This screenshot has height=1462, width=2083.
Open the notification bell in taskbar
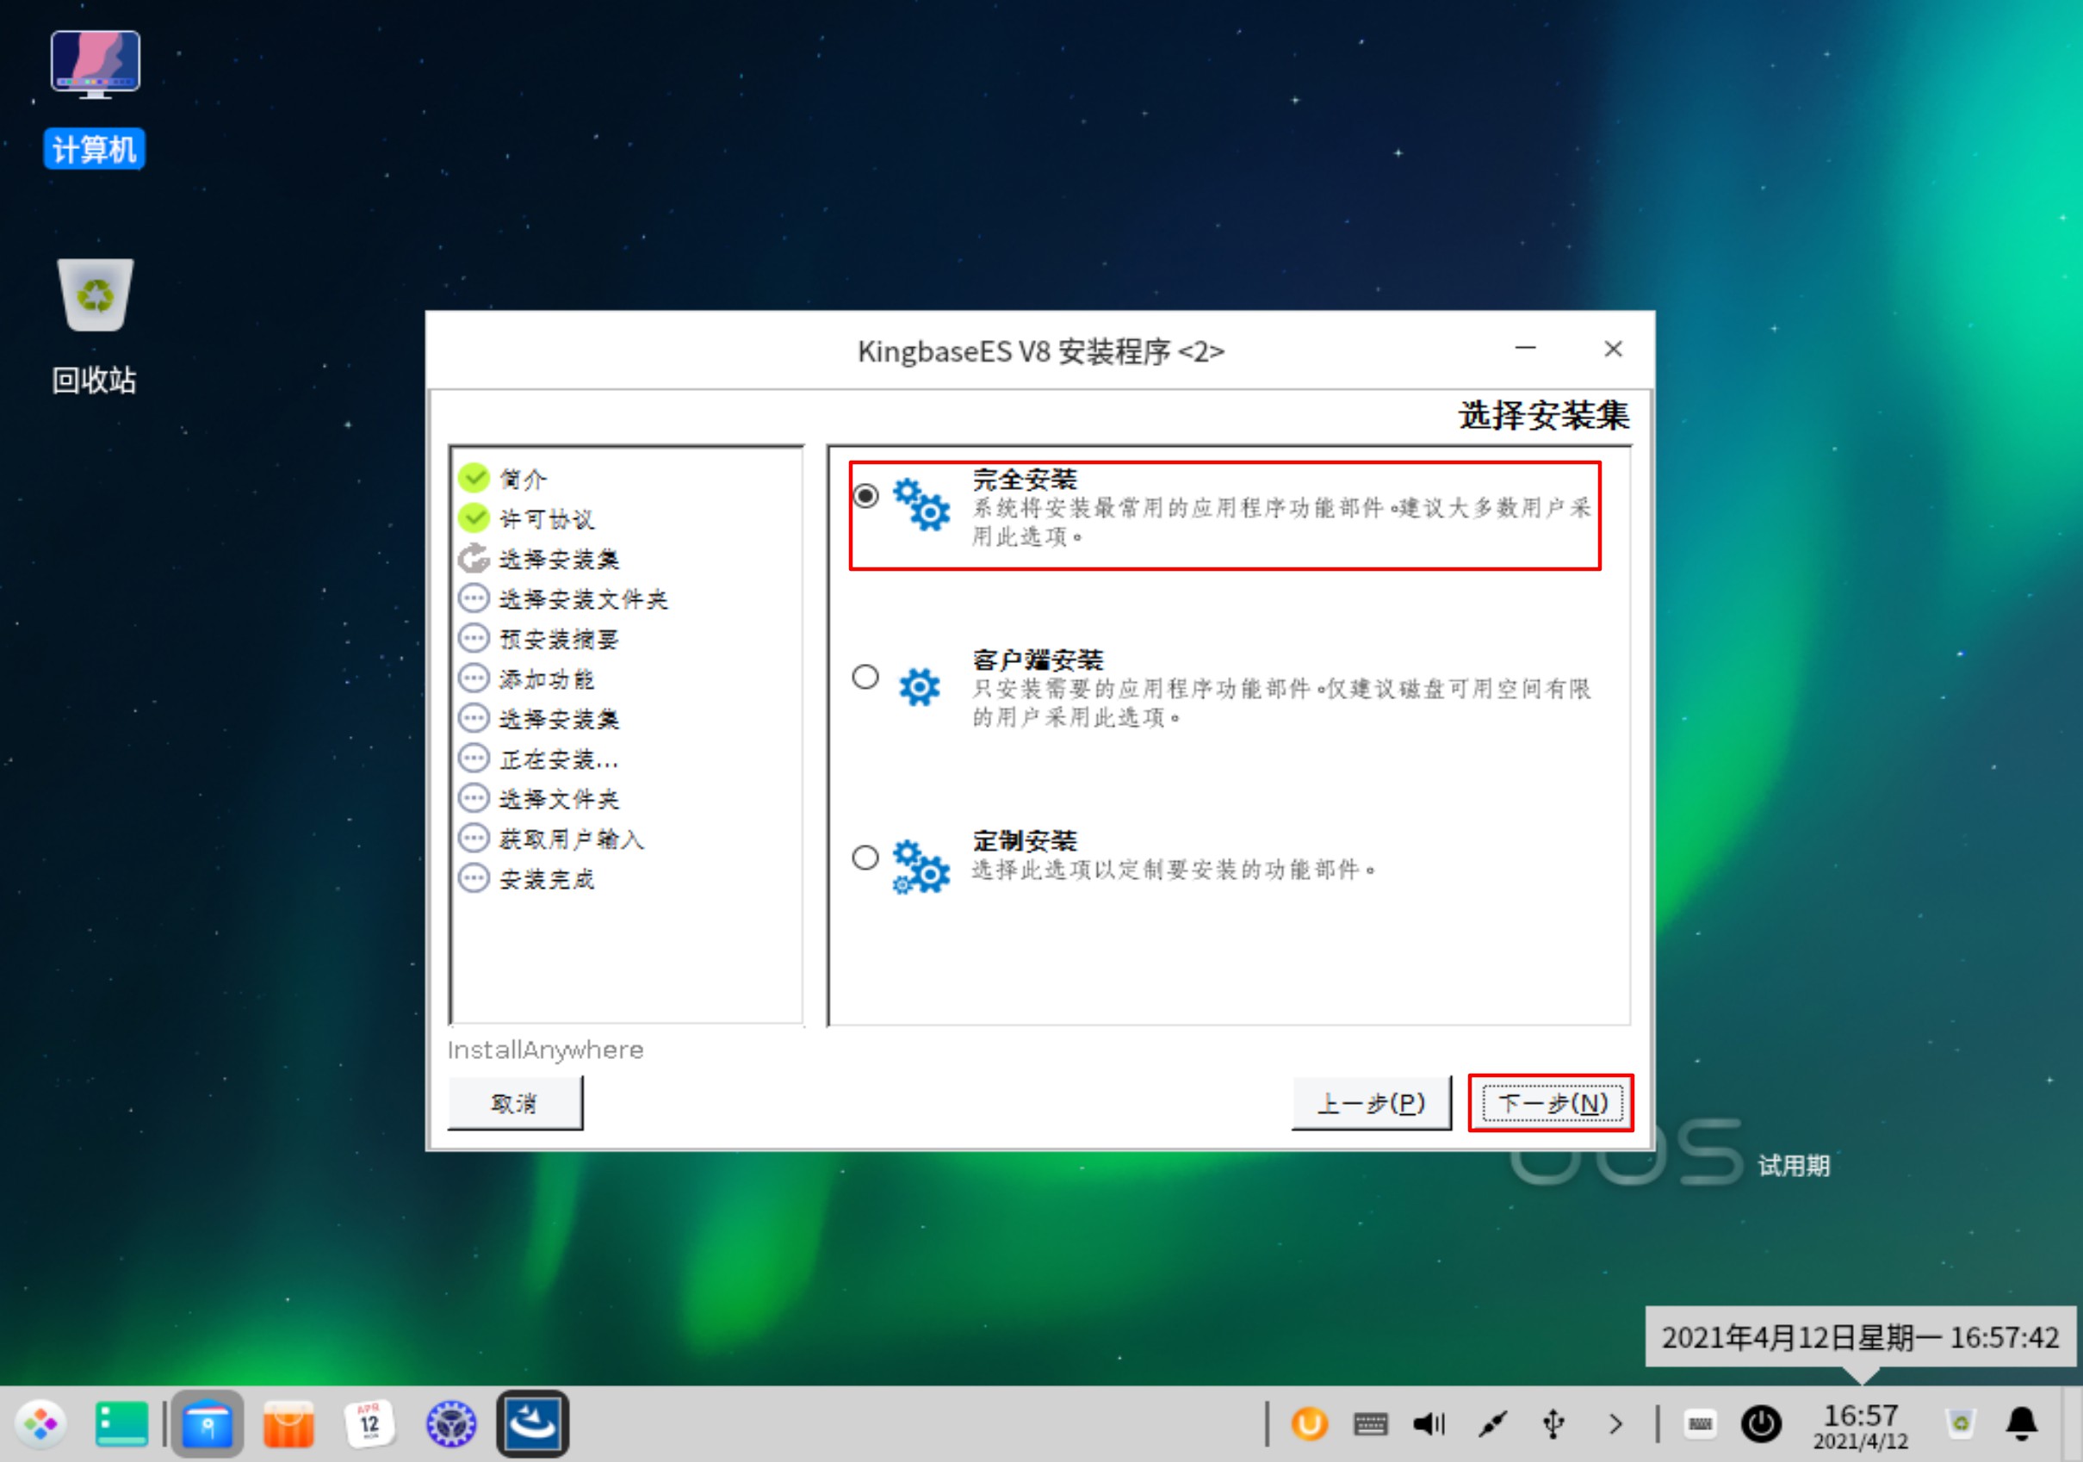click(2021, 1424)
